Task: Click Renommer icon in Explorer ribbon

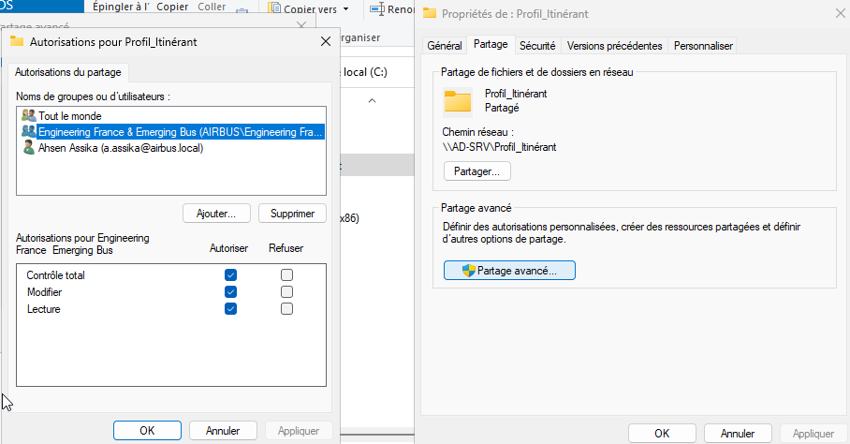Action: click(x=377, y=8)
